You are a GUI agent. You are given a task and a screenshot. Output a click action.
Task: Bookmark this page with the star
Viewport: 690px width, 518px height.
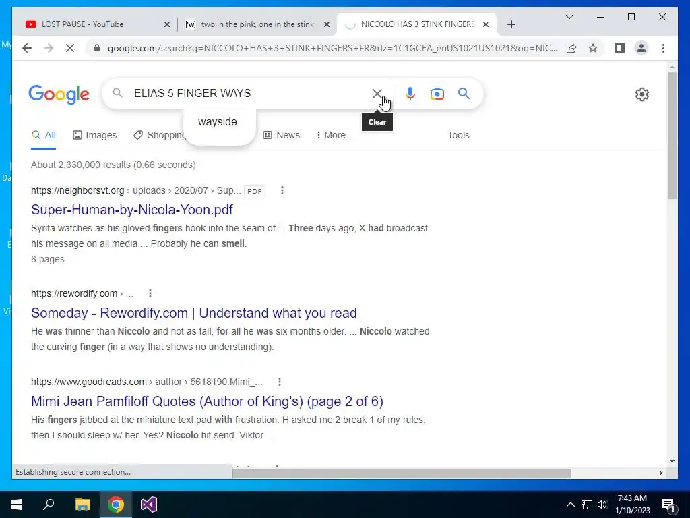(x=593, y=48)
